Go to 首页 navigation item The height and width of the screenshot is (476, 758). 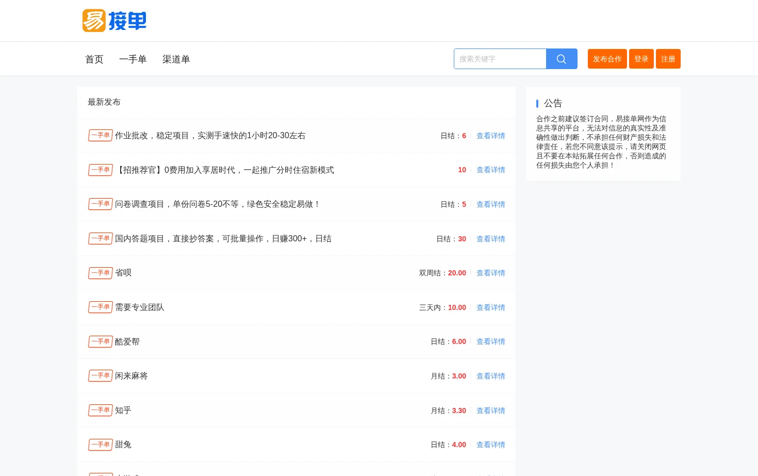pos(94,59)
